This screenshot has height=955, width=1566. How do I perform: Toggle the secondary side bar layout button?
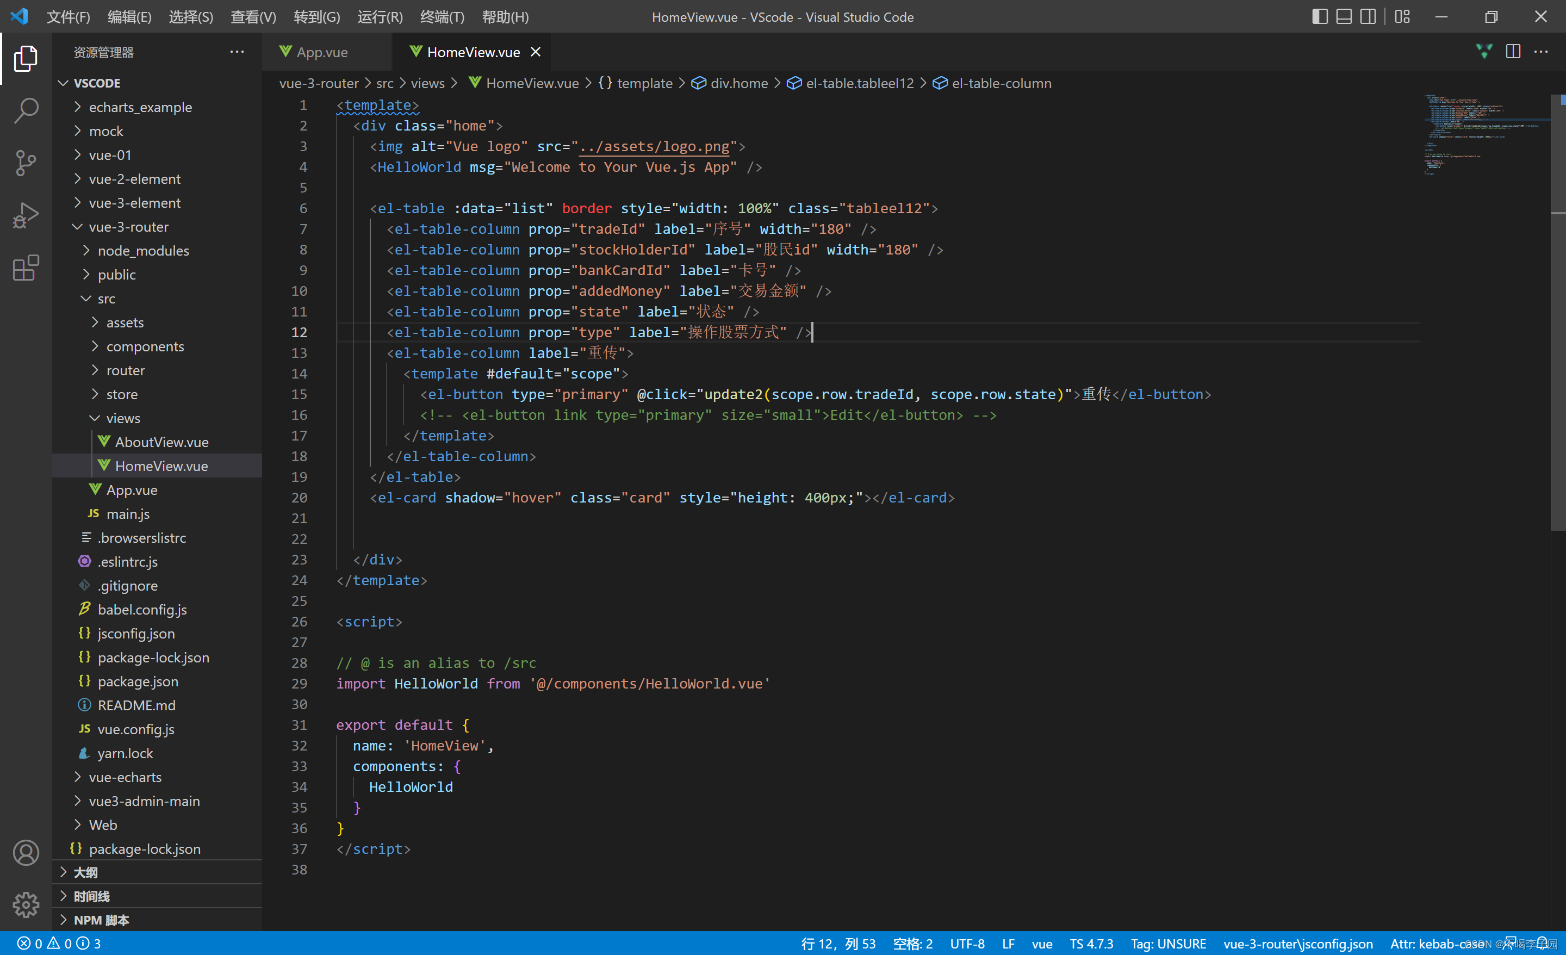1368,17
